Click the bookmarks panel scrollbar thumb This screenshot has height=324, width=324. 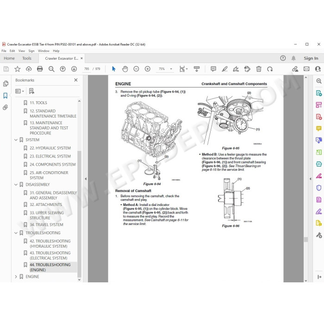79,214
